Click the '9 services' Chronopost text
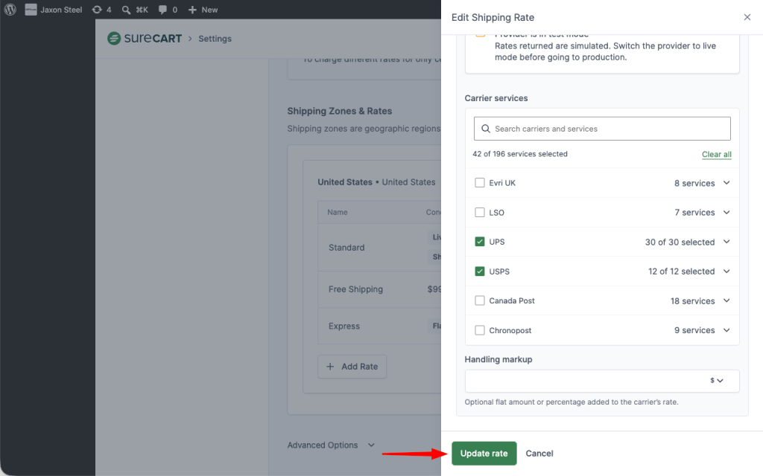 pyautogui.click(x=694, y=330)
